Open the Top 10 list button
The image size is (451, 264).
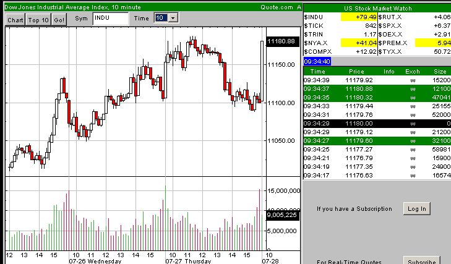[x=38, y=20]
